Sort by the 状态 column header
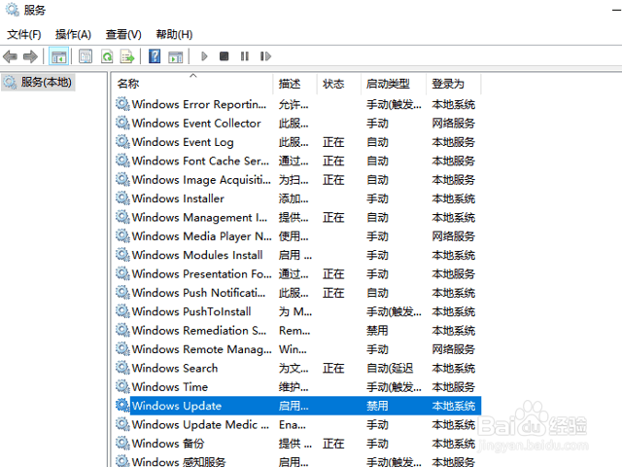 [333, 84]
